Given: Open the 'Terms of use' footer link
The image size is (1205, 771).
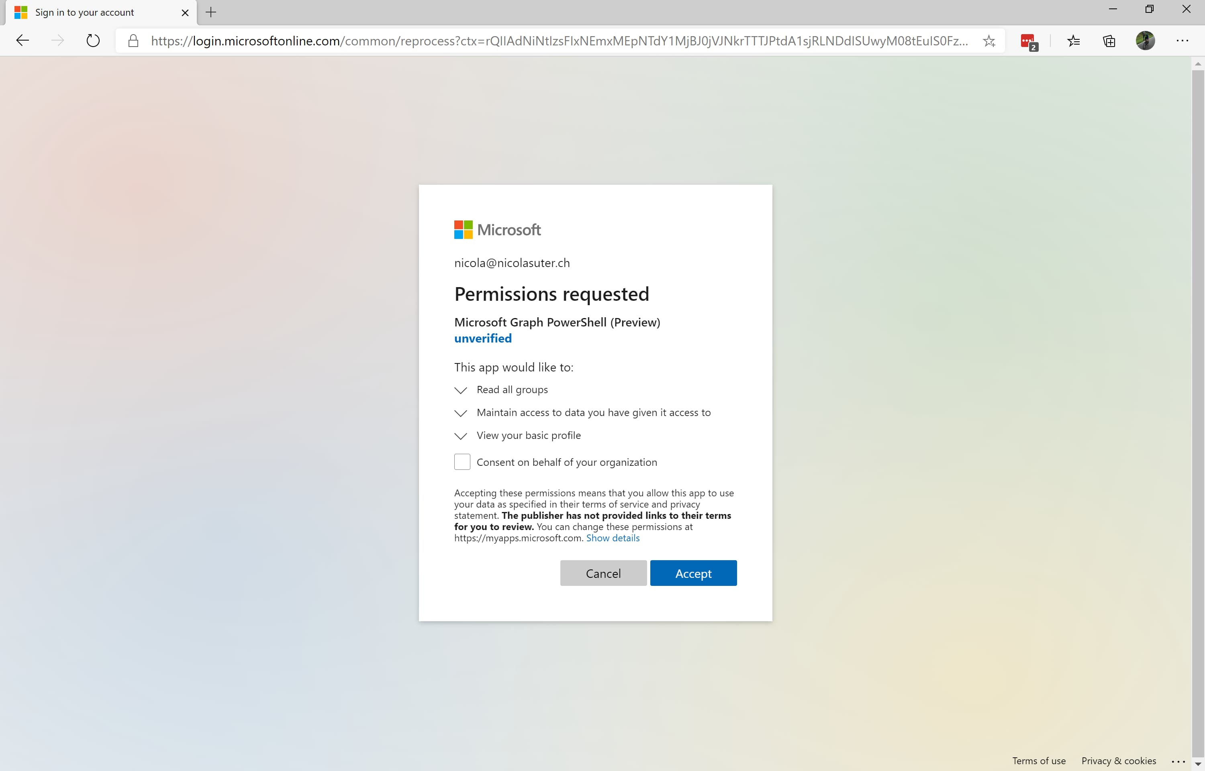Looking at the screenshot, I should 1039,761.
